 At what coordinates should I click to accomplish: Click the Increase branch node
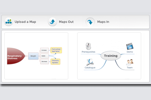(44, 50)
